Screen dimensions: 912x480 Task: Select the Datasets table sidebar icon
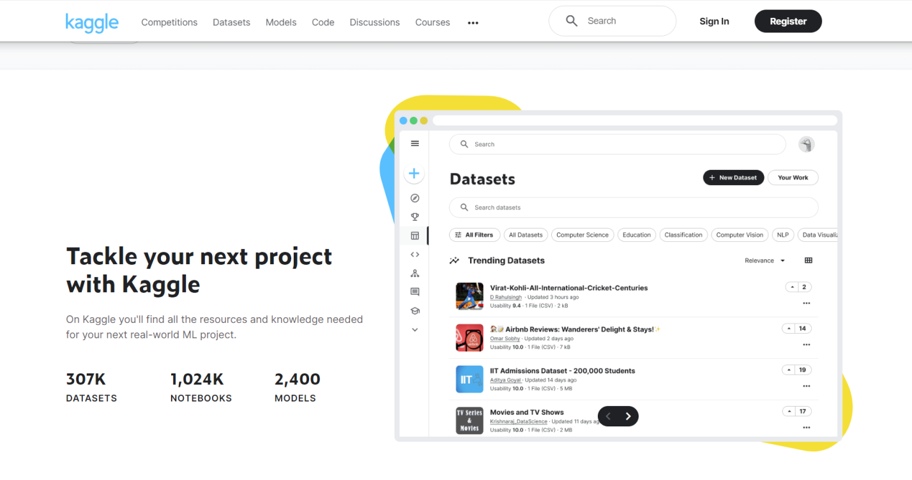(x=414, y=236)
